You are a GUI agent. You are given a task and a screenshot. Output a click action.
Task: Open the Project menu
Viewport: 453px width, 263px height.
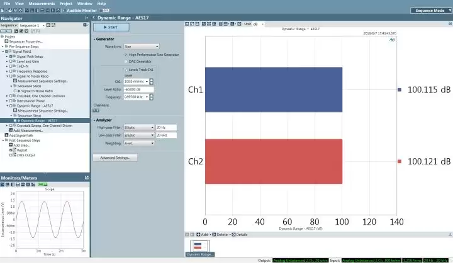(66, 4)
